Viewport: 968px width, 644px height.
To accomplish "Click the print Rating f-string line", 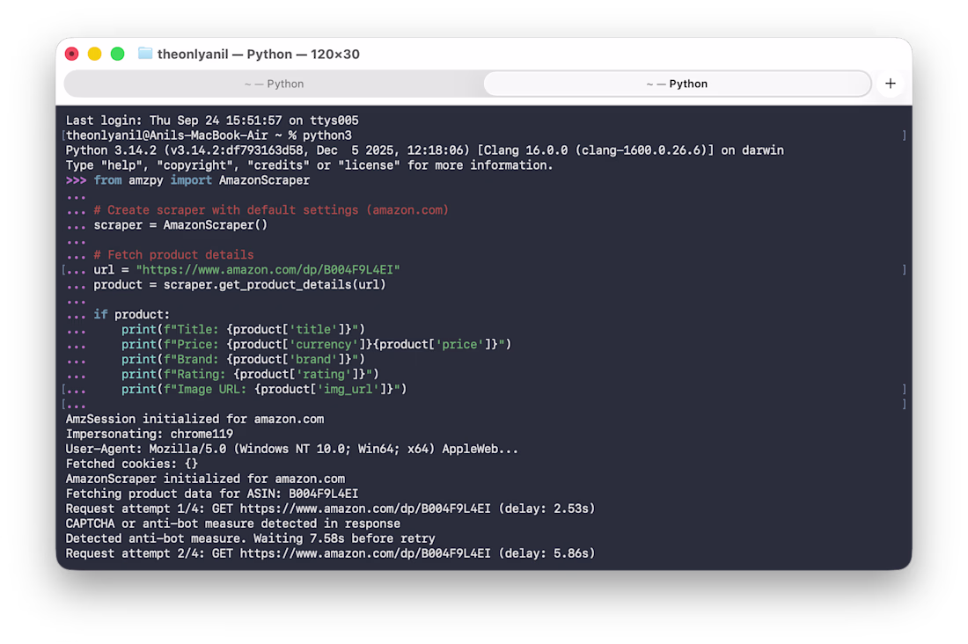I will (x=250, y=374).
